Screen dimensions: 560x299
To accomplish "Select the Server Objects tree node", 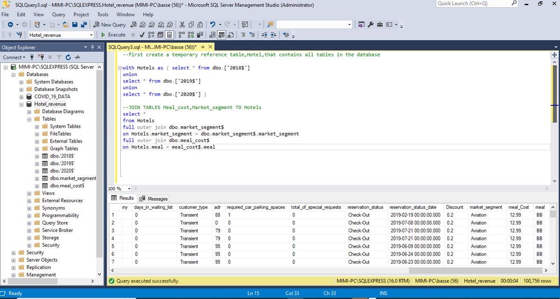I will pos(42,260).
